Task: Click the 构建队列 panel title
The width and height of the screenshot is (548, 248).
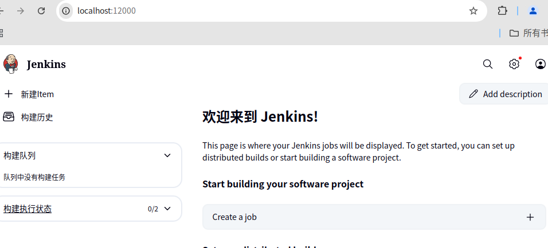Action: [19, 155]
